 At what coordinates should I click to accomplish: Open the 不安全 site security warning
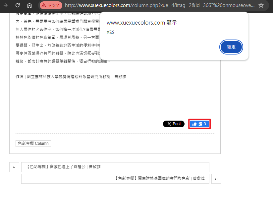coord(51,5)
